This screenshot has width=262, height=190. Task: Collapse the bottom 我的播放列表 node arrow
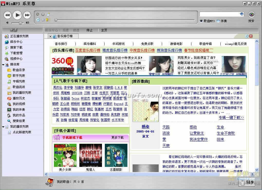click(x=3, y=127)
